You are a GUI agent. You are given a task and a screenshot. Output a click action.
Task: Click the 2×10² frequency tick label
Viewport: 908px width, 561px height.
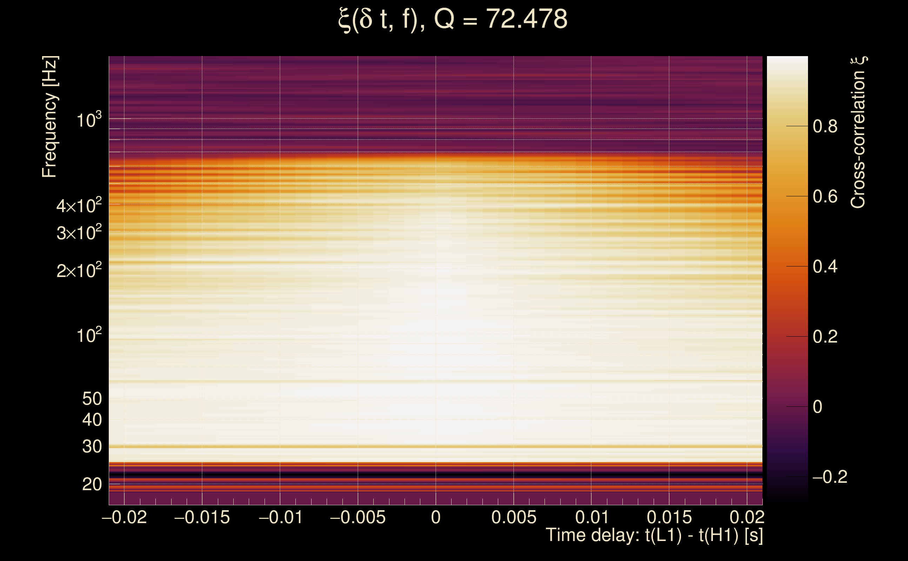tap(79, 270)
